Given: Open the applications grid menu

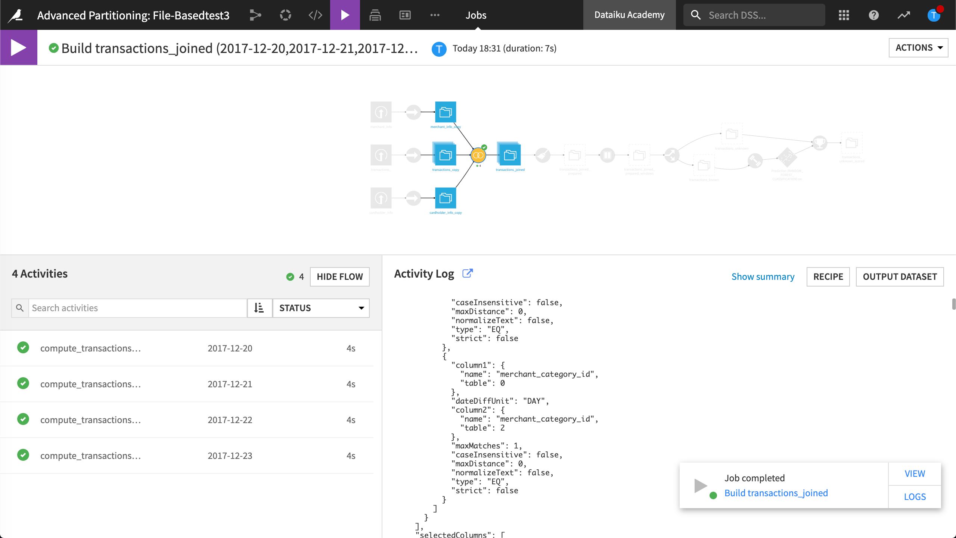Looking at the screenshot, I should click(x=844, y=15).
